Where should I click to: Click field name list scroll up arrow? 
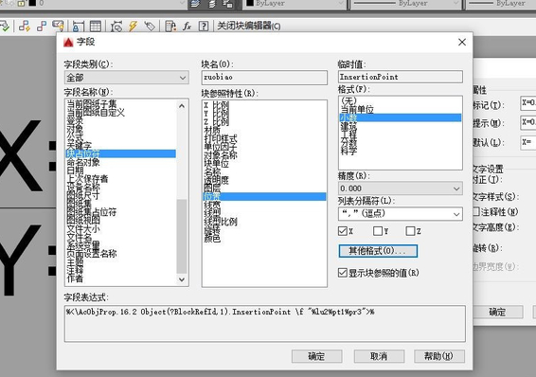coord(182,106)
